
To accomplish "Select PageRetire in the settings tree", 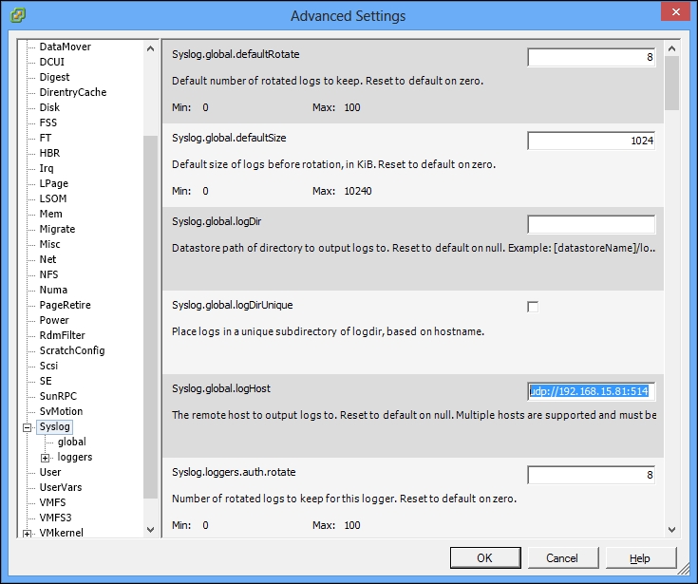I will (x=65, y=305).
